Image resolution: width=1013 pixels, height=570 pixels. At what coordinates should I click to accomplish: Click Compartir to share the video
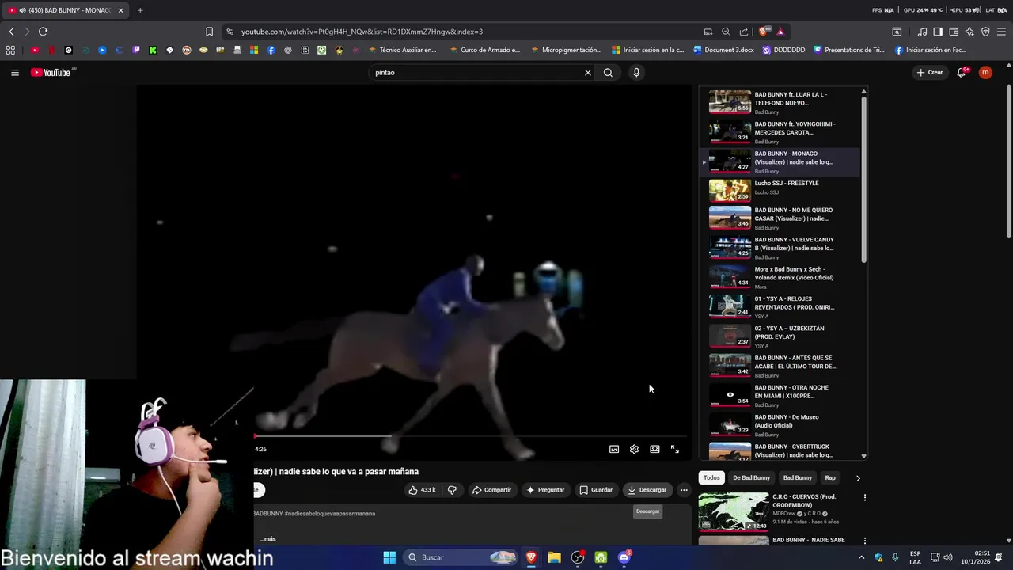tap(491, 490)
